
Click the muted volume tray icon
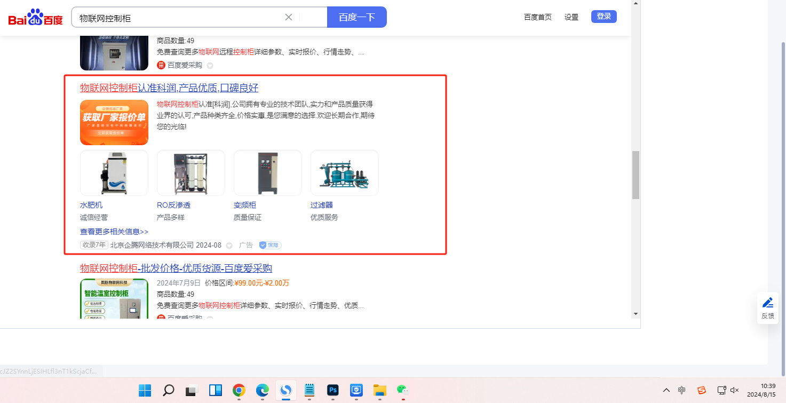click(x=735, y=390)
